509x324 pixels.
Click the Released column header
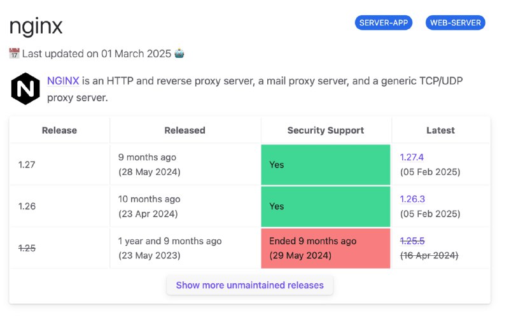point(185,130)
